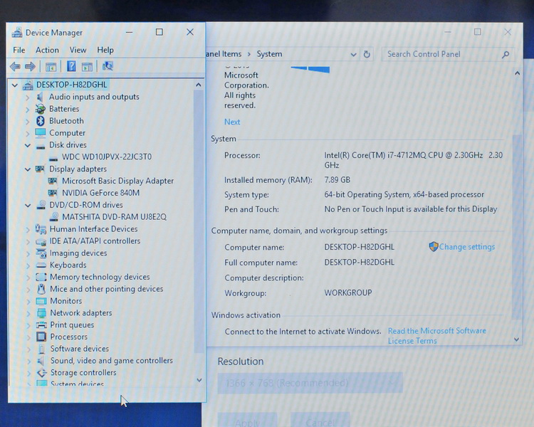Click the action pane toolbar icon beside Help

coord(87,67)
